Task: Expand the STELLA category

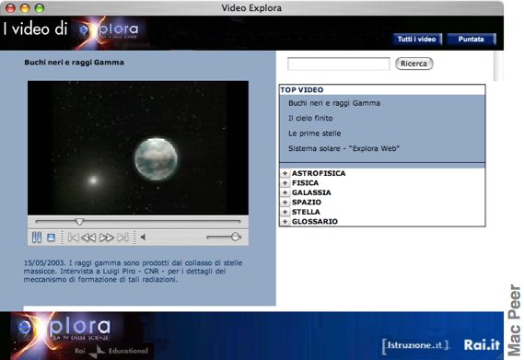Action: [x=285, y=212]
